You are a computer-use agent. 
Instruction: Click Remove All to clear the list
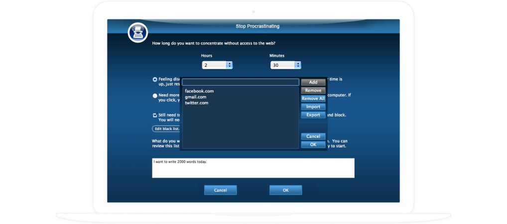tap(313, 99)
